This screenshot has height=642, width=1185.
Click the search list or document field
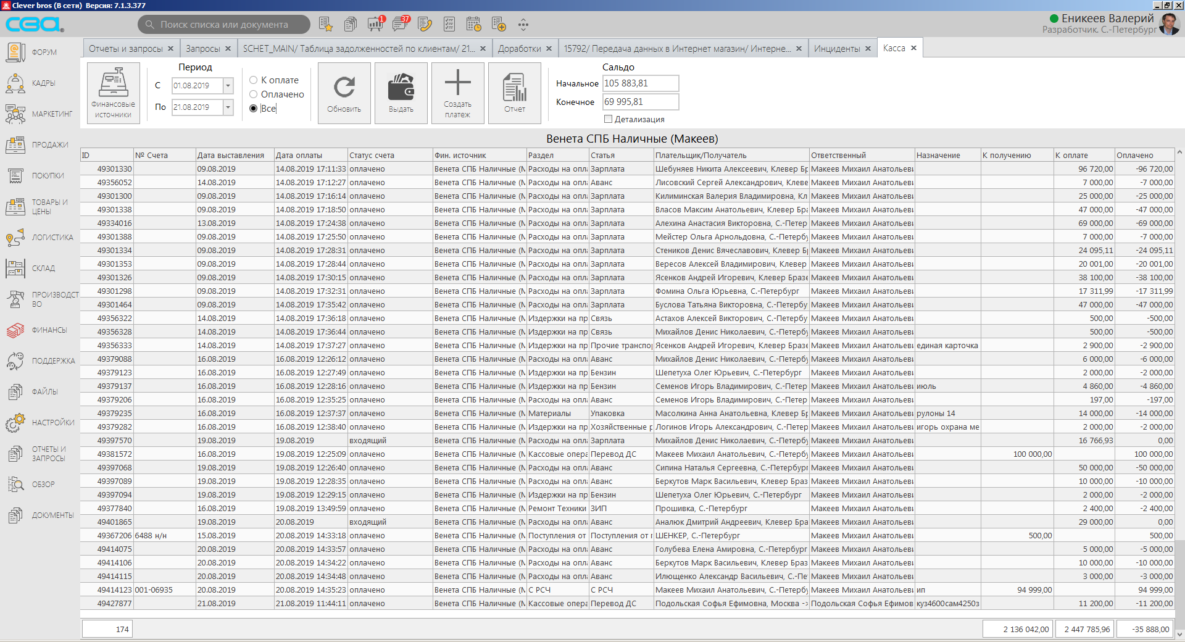[224, 25]
